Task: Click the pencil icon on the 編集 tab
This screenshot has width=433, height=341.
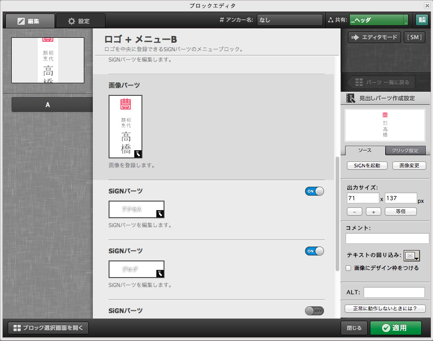Action: point(21,21)
